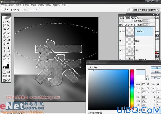Click the black background color swatch
Viewport: 161px width, 114px height.
pyautogui.click(x=8, y=67)
